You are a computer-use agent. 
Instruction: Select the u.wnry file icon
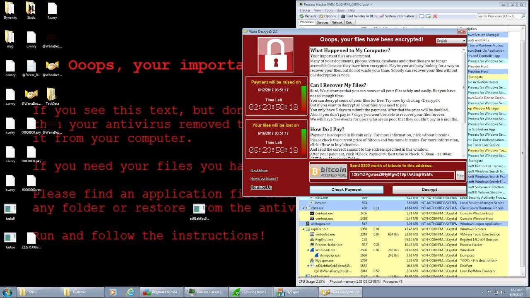pos(31,39)
